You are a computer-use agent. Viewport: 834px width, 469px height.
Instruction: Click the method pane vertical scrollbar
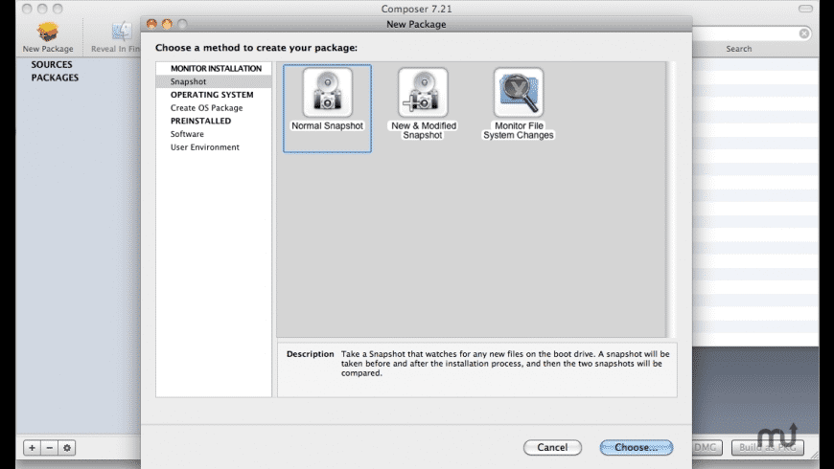pos(671,199)
